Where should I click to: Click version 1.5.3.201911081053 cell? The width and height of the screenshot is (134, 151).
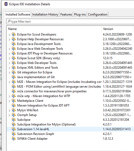tap(116, 105)
